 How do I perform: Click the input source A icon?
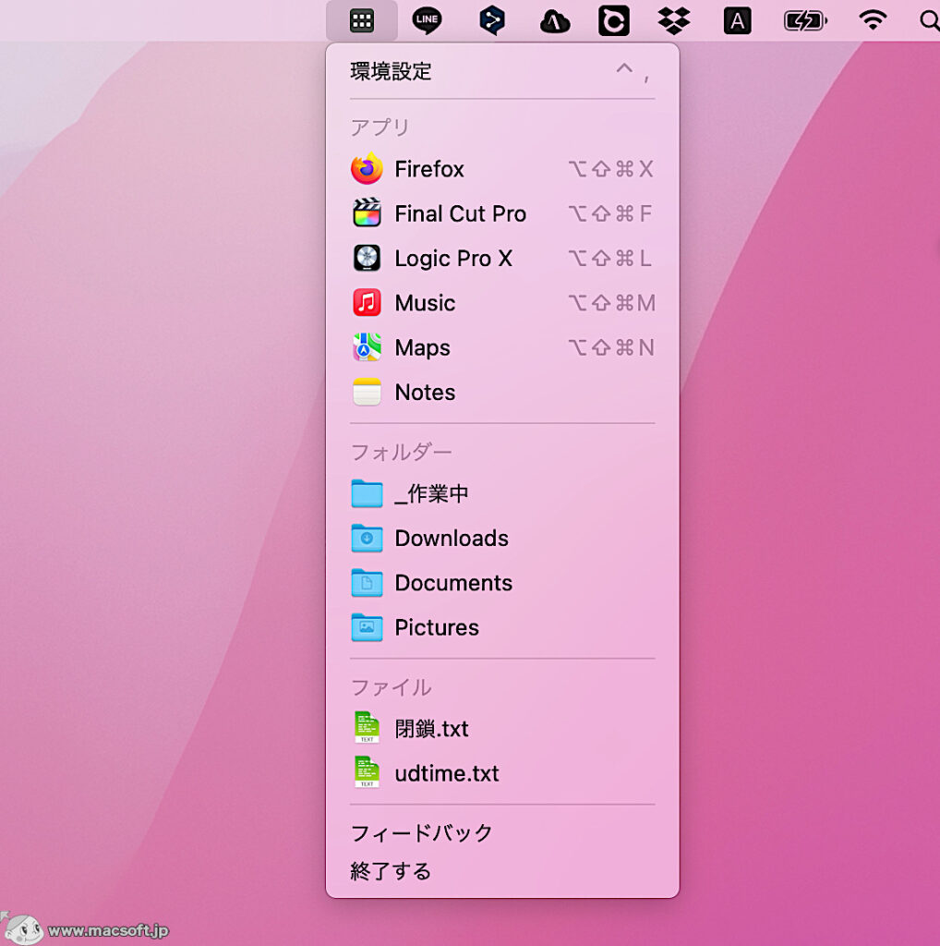tap(738, 21)
